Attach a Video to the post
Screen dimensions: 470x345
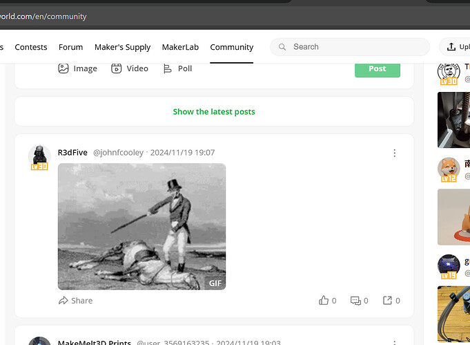tap(130, 68)
